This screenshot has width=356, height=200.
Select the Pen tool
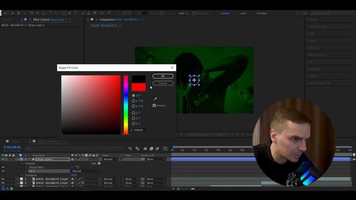[x=70, y=13]
